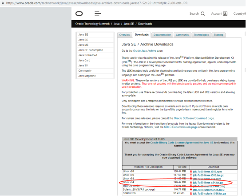246x196 pixels.
Task: Open Java SE Subscription sidebar item
Action: point(95,50)
